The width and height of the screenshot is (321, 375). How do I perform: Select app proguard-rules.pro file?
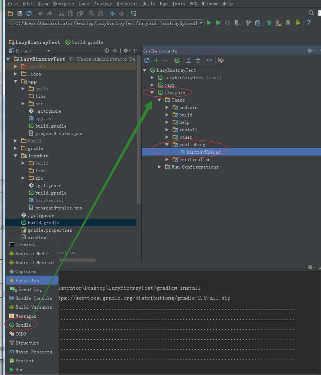click(x=58, y=134)
